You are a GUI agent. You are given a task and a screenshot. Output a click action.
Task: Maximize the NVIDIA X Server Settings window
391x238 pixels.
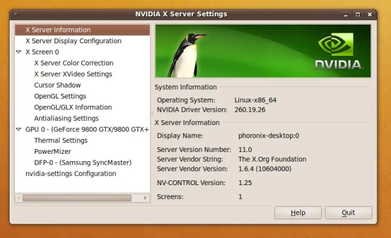coord(357,14)
